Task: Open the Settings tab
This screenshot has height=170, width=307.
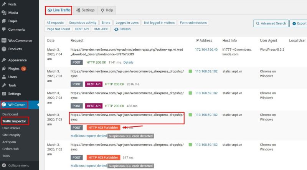Action: coord(85,10)
